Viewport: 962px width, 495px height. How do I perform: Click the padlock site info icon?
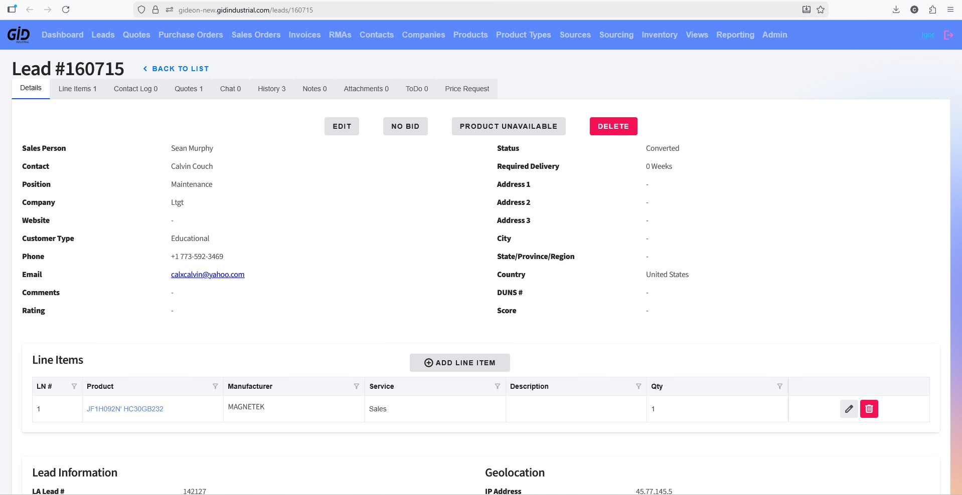[x=155, y=10]
